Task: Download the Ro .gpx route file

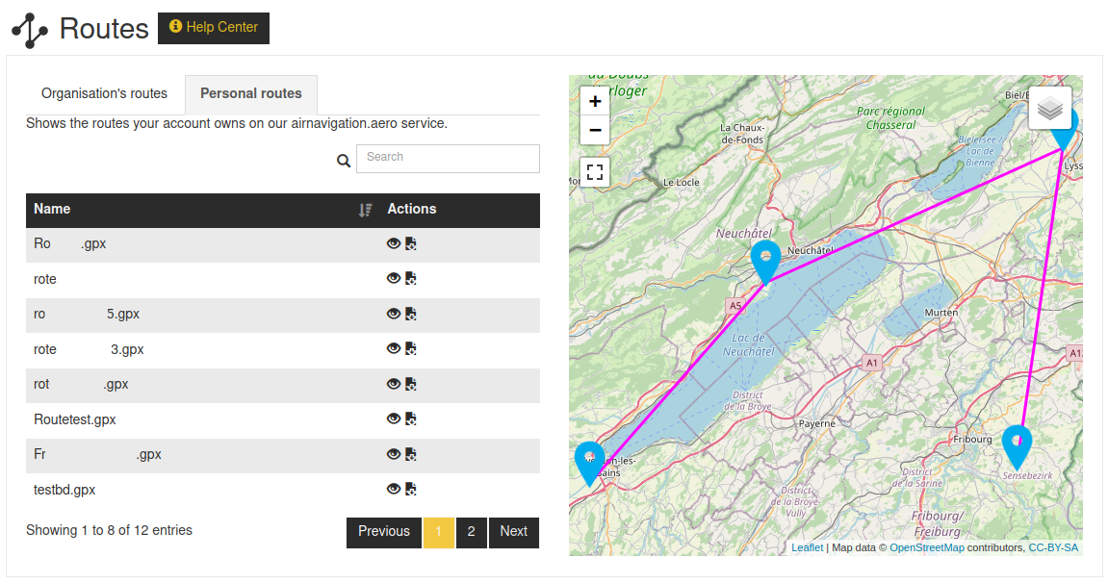Action: pos(410,243)
